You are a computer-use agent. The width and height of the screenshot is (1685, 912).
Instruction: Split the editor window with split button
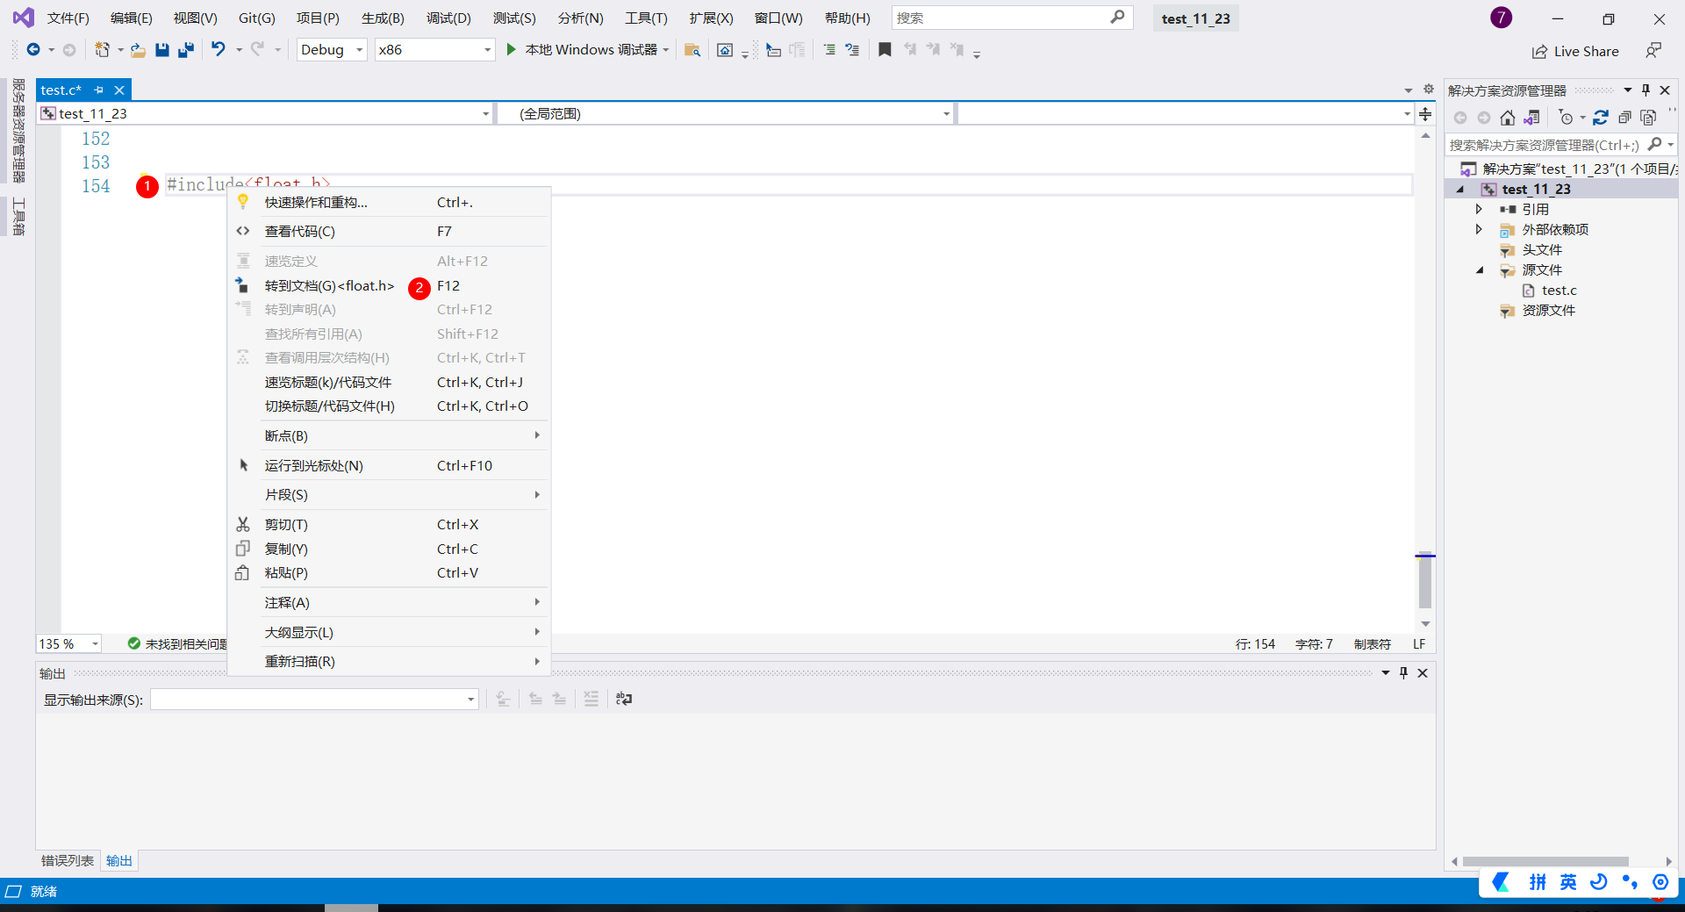(x=1425, y=114)
